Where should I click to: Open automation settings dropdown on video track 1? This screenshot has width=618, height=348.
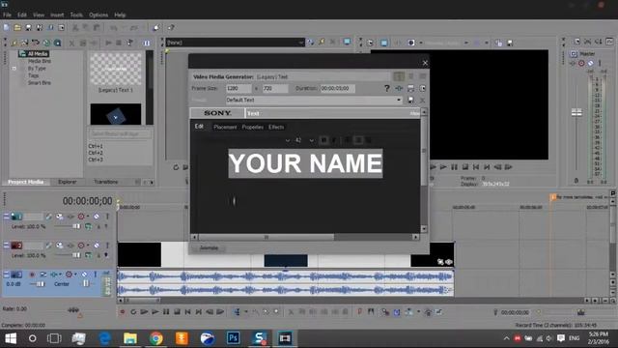click(x=88, y=217)
